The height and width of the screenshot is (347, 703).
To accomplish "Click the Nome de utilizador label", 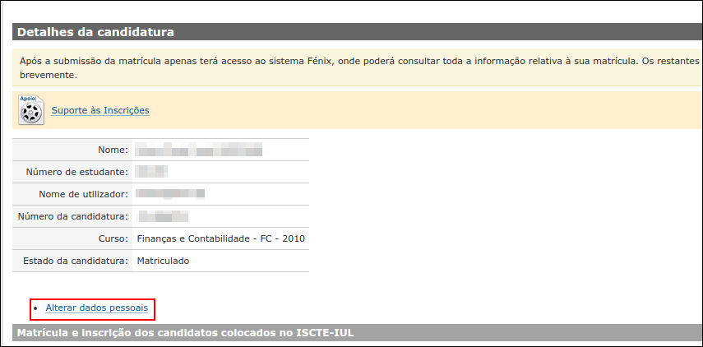I will (83, 194).
